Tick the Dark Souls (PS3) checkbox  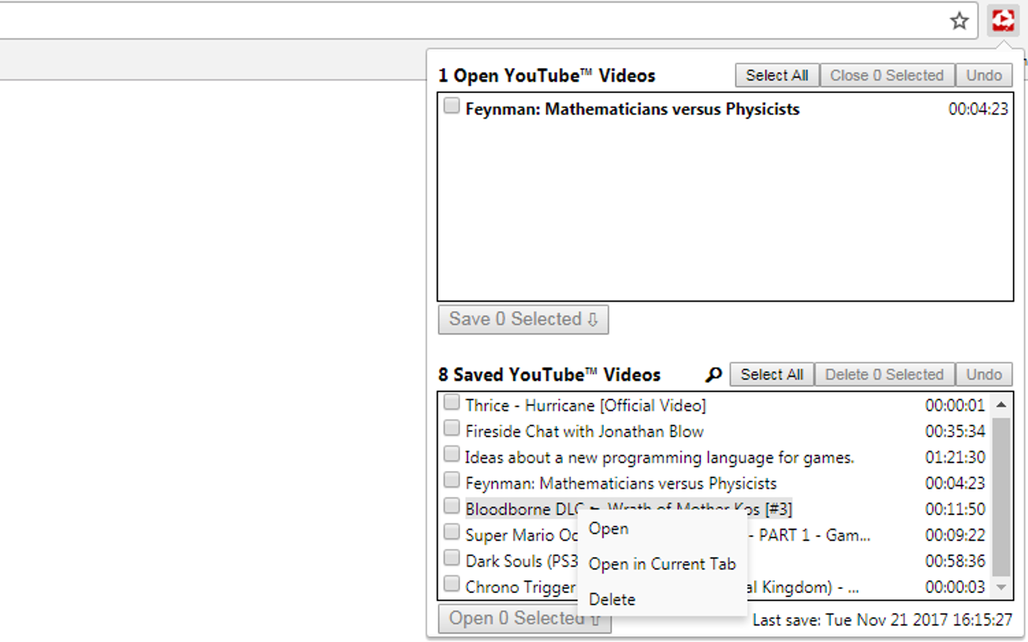[452, 558]
